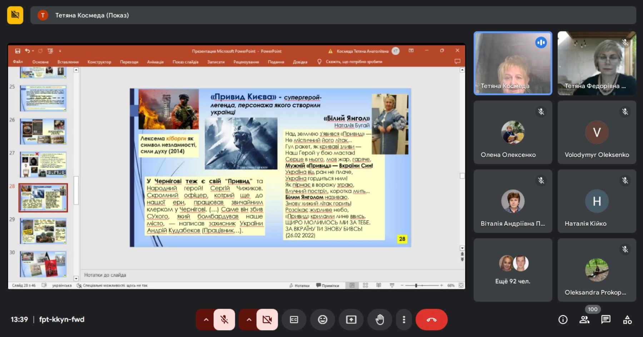Select slide 29 thumbnail
This screenshot has width=643, height=337.
(43, 231)
